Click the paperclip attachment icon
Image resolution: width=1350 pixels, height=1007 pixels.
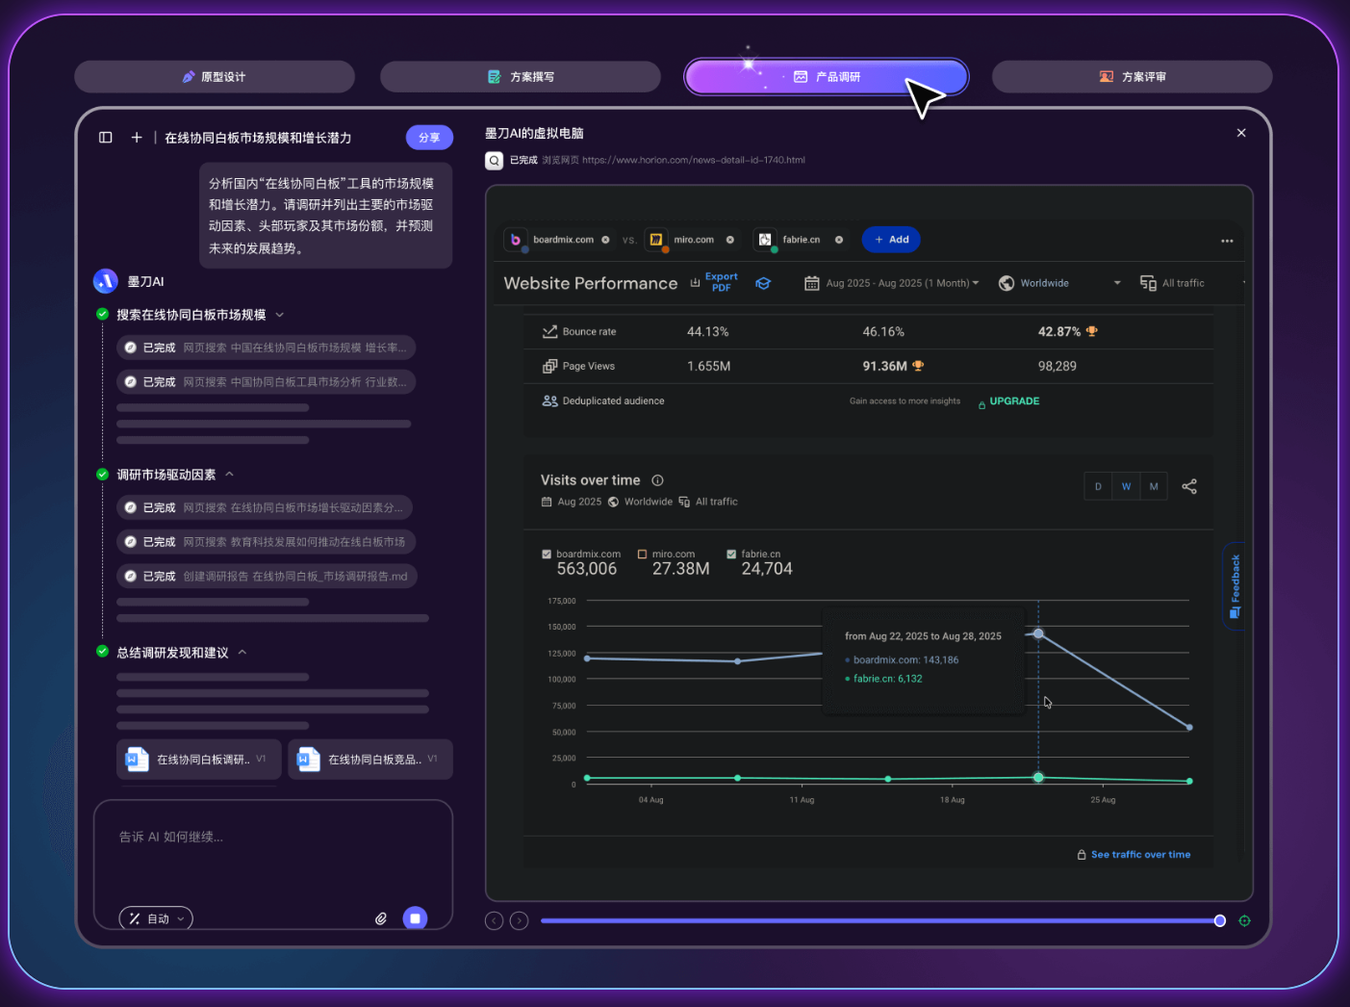coord(381,918)
